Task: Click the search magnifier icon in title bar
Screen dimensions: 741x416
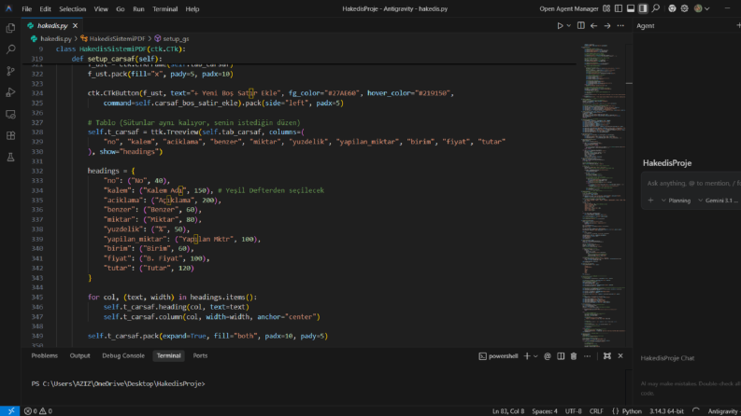Action: click(x=656, y=8)
